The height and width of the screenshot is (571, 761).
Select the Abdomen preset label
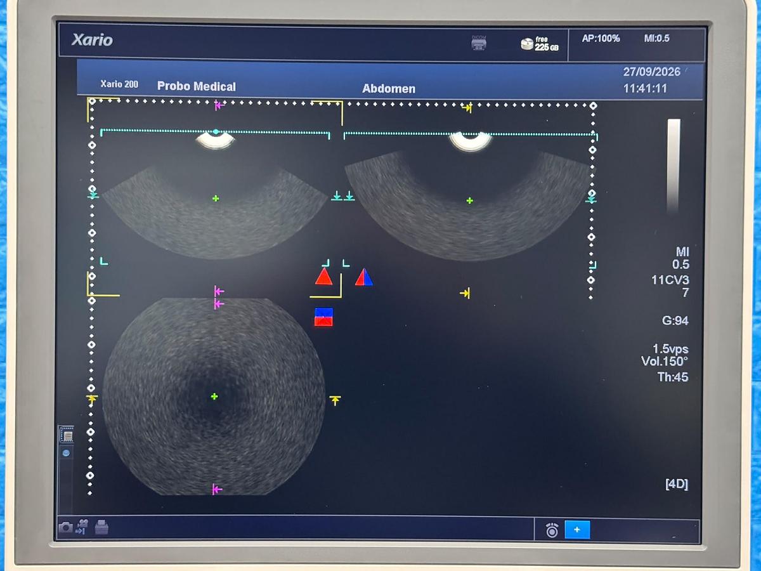(x=389, y=89)
